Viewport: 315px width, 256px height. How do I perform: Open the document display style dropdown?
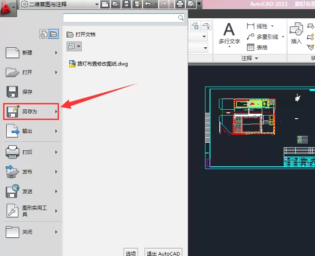(x=74, y=46)
